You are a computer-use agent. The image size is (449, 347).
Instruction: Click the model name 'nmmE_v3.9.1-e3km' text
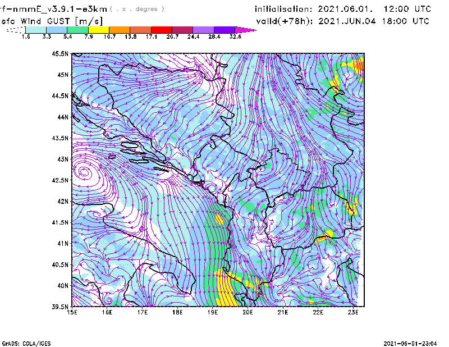click(x=60, y=9)
